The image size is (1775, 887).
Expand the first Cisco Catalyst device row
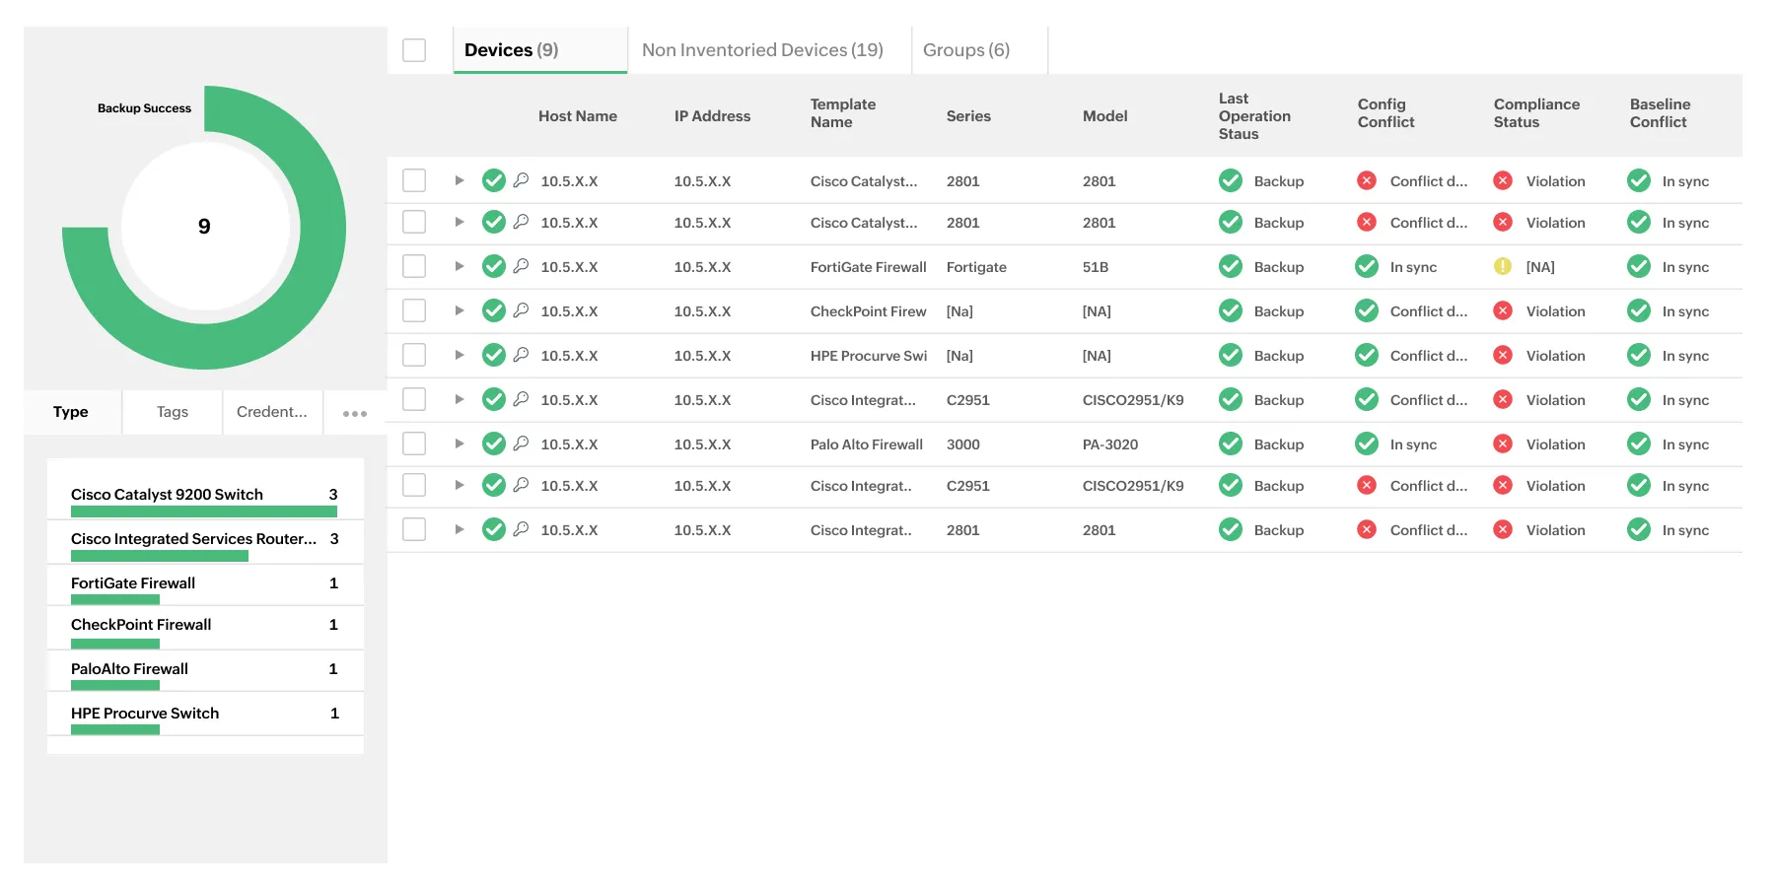pyautogui.click(x=459, y=180)
